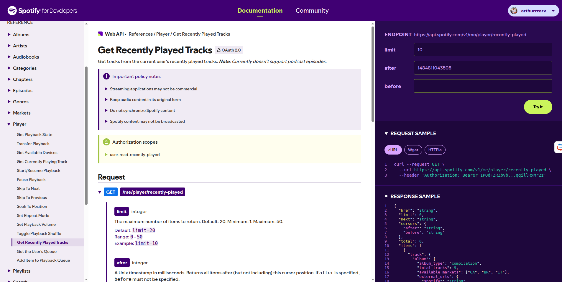The image size is (562, 282).
Task: Open Start/Resume Playback page
Action: pyautogui.click(x=38, y=170)
